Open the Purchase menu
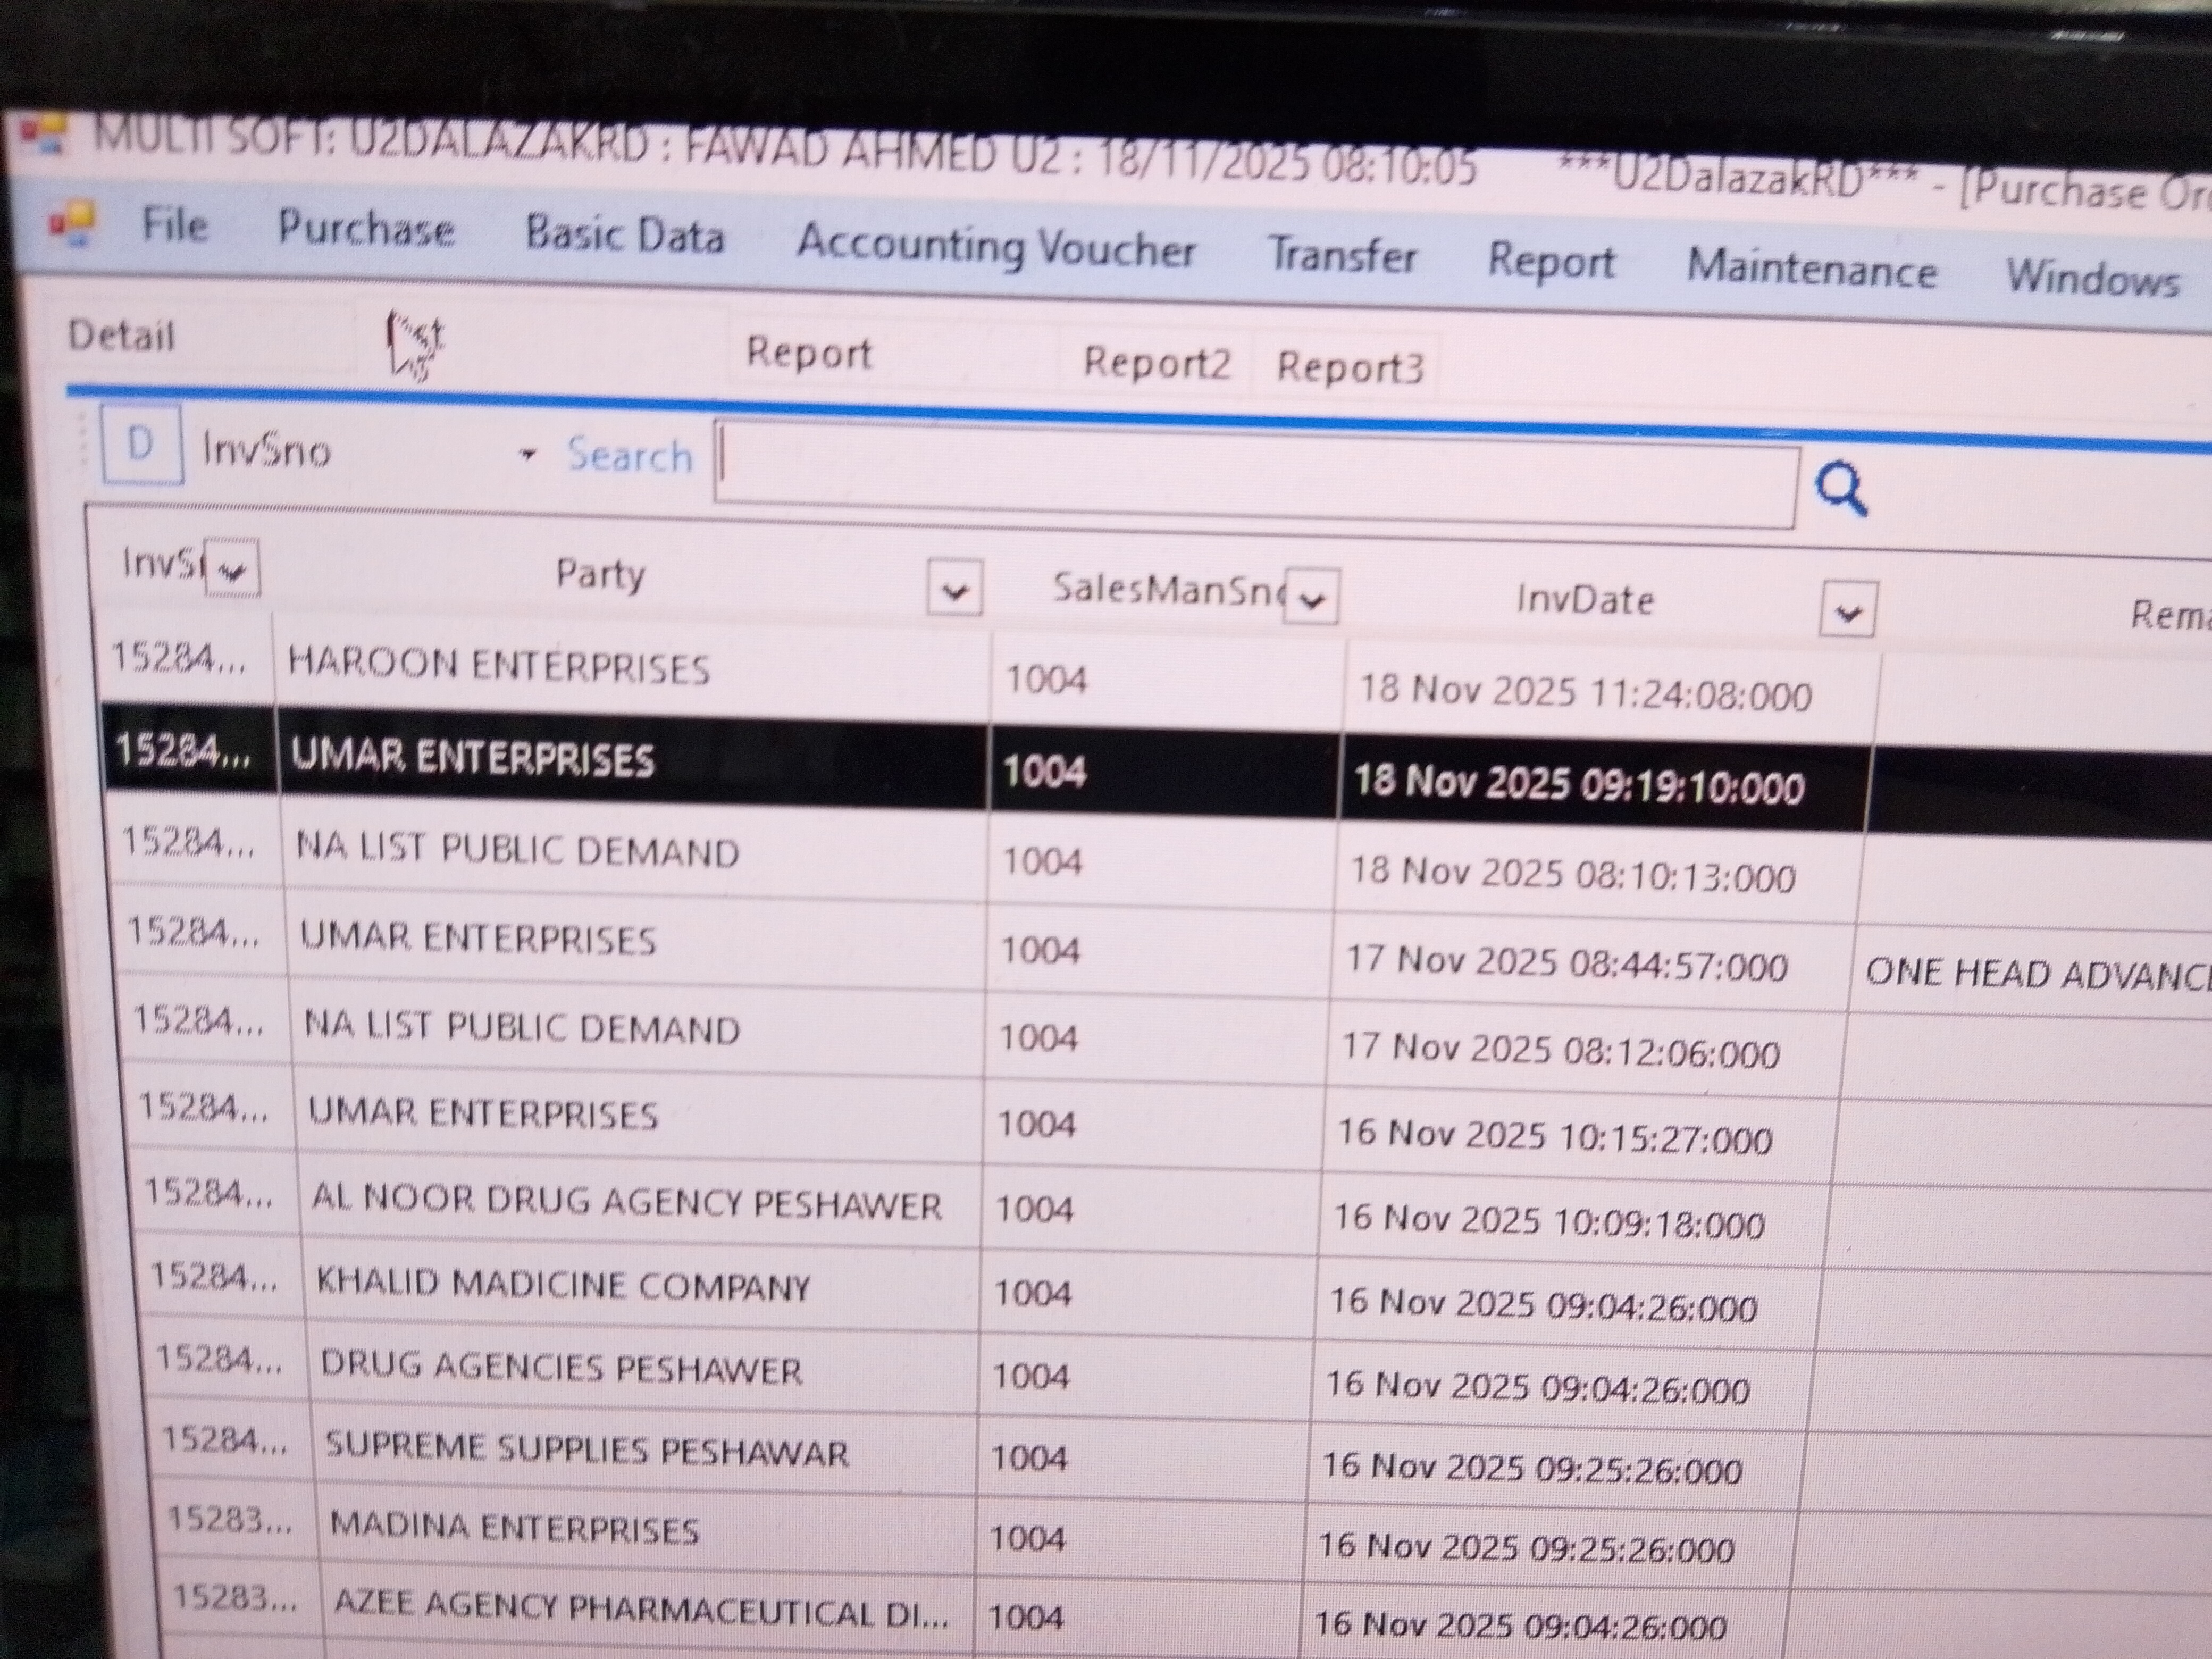 pos(366,229)
